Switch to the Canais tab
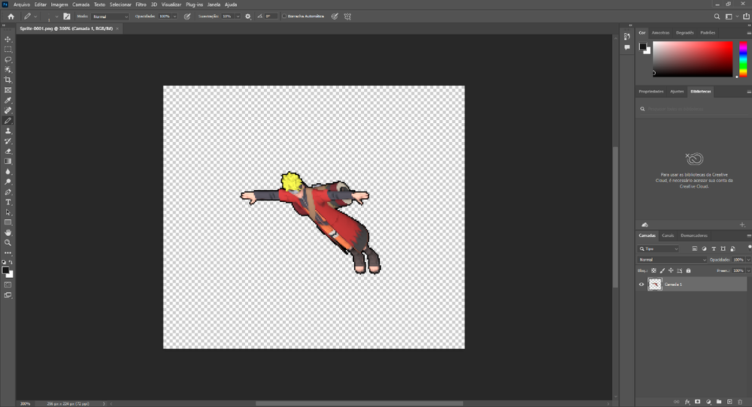 click(x=668, y=235)
